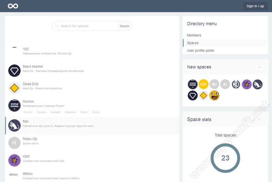This screenshot has width=272, height=182.
Task: Open the purple i2pd avatar in list
Action: tap(14, 160)
